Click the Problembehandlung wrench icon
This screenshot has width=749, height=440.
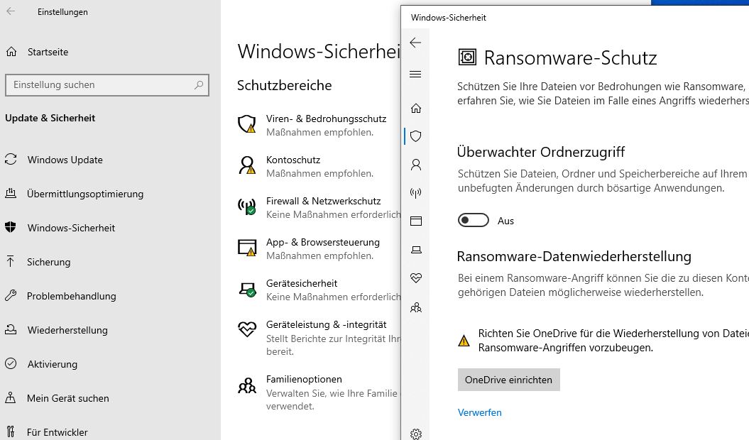coord(11,296)
